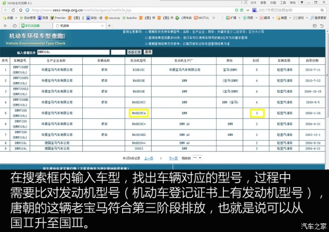The image size is (329, 232).
Task: Click the undo closed tab arrow icon
Action: 322,26
